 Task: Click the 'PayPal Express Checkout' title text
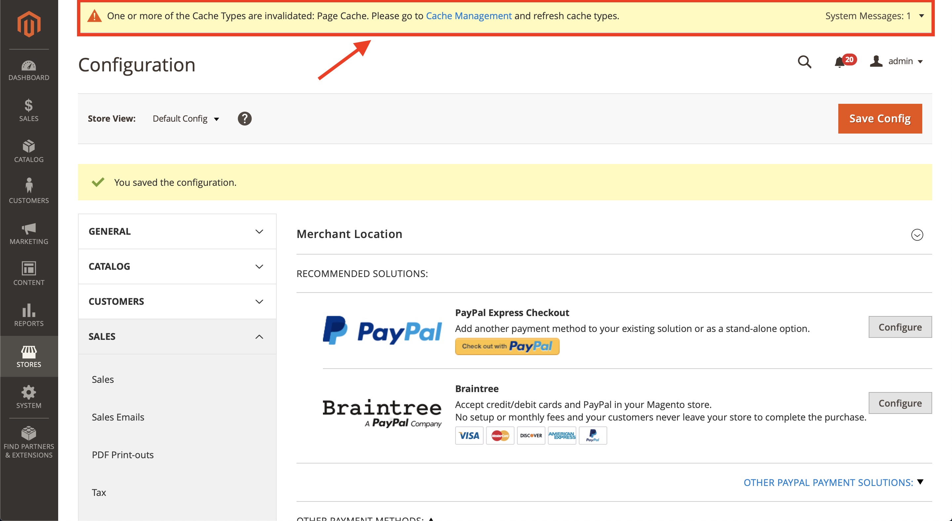tap(512, 313)
